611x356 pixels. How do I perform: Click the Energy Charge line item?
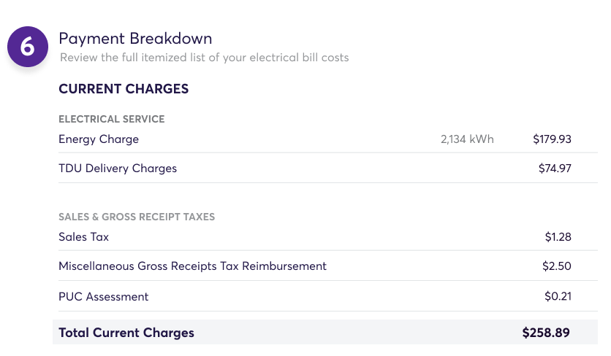(x=99, y=139)
